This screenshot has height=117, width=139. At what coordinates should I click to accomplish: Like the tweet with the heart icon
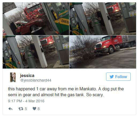(34, 108)
